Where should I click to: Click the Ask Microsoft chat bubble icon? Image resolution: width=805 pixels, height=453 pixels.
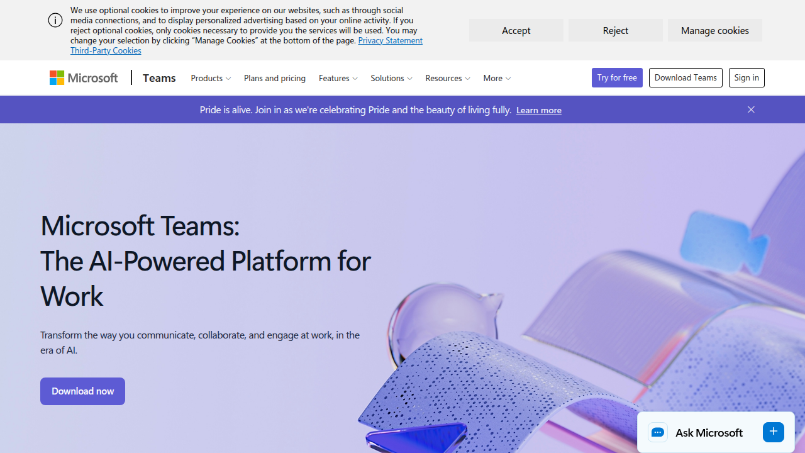click(x=658, y=432)
